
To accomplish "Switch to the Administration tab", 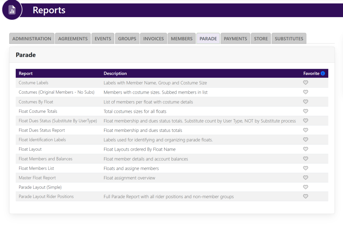I will point(32,39).
